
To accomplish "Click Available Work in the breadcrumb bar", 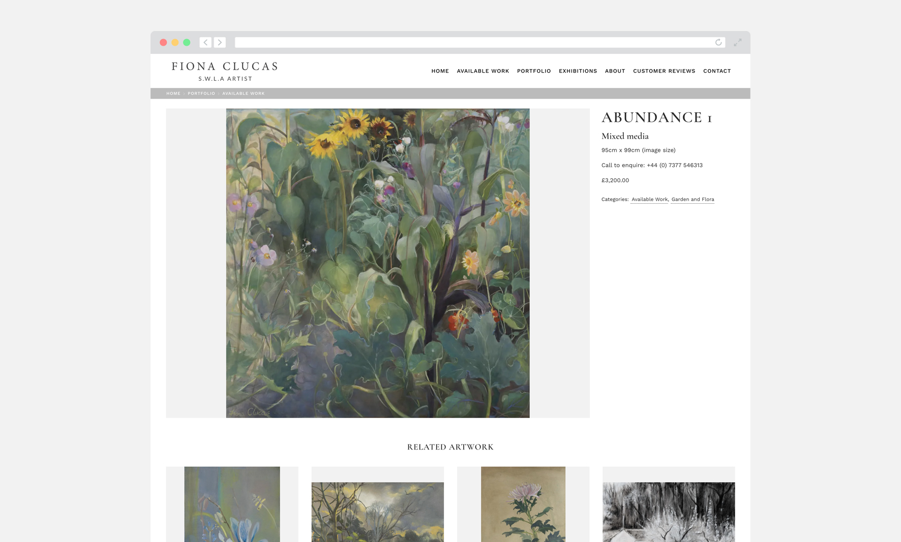I will [244, 93].
